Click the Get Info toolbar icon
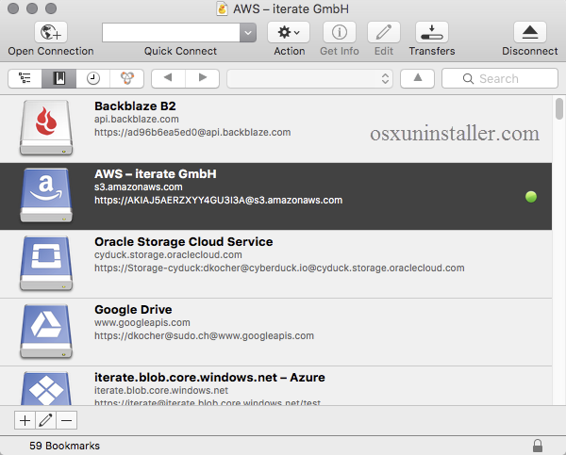Viewport: 566px width, 455px height. [339, 32]
